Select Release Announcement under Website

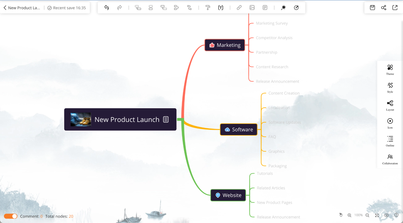(x=278, y=217)
